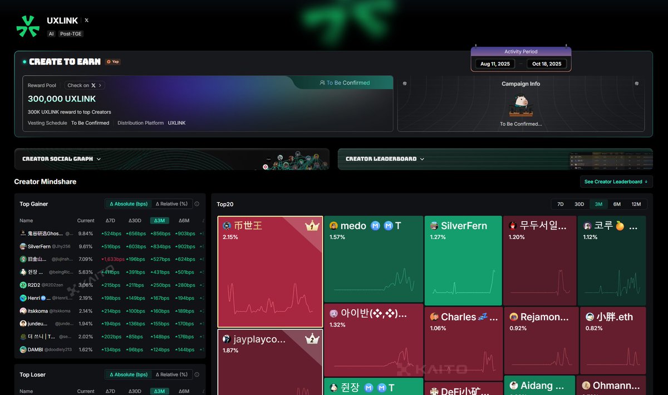Click Rejamon avatar in Top20 treemap
This screenshot has height=395, width=668.
coord(513,316)
